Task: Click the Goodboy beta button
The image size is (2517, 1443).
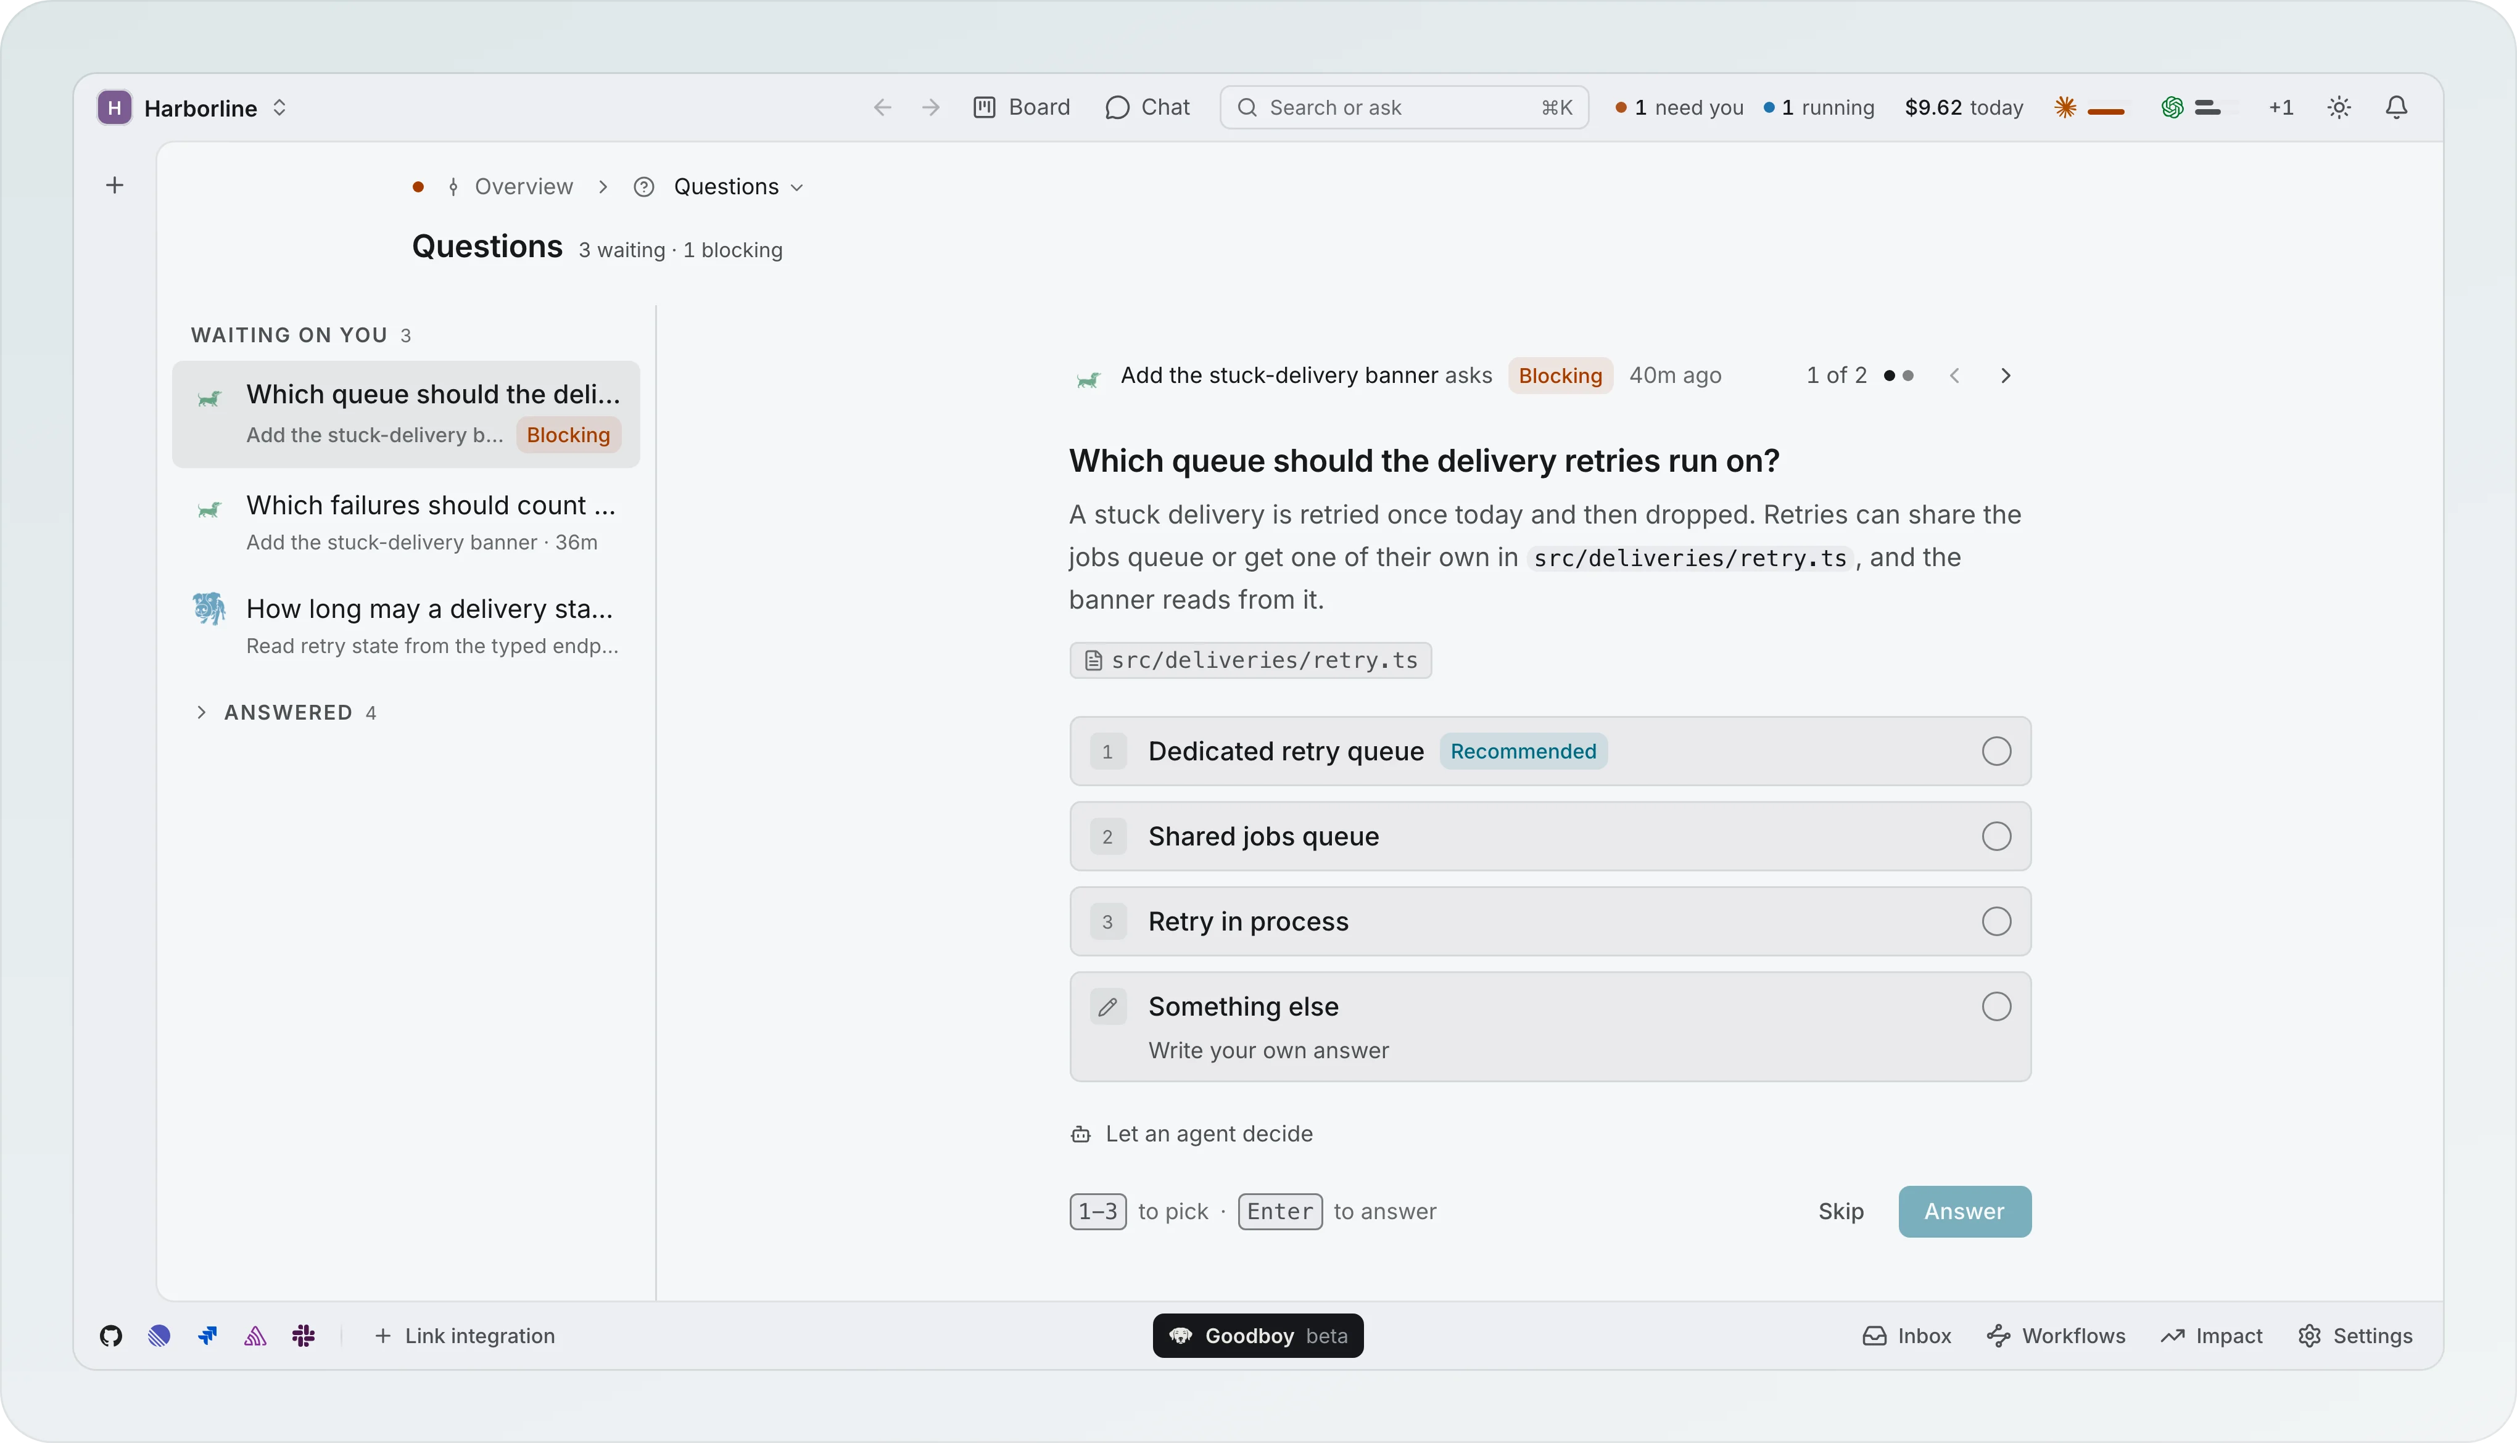Action: click(1258, 1336)
